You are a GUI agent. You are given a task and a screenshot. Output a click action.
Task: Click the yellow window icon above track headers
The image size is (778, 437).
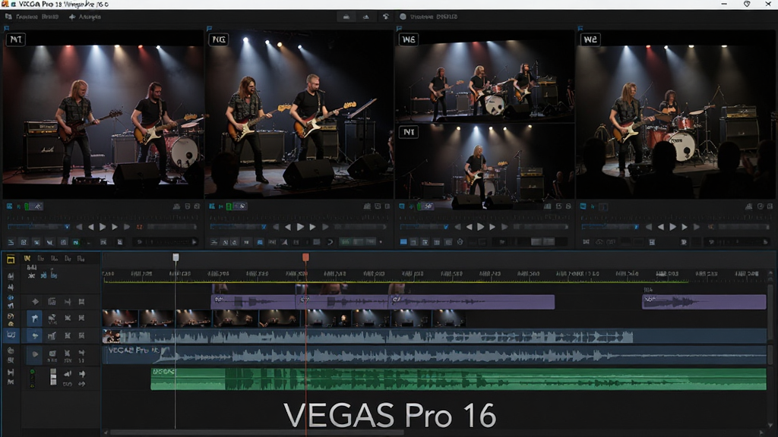tap(11, 259)
